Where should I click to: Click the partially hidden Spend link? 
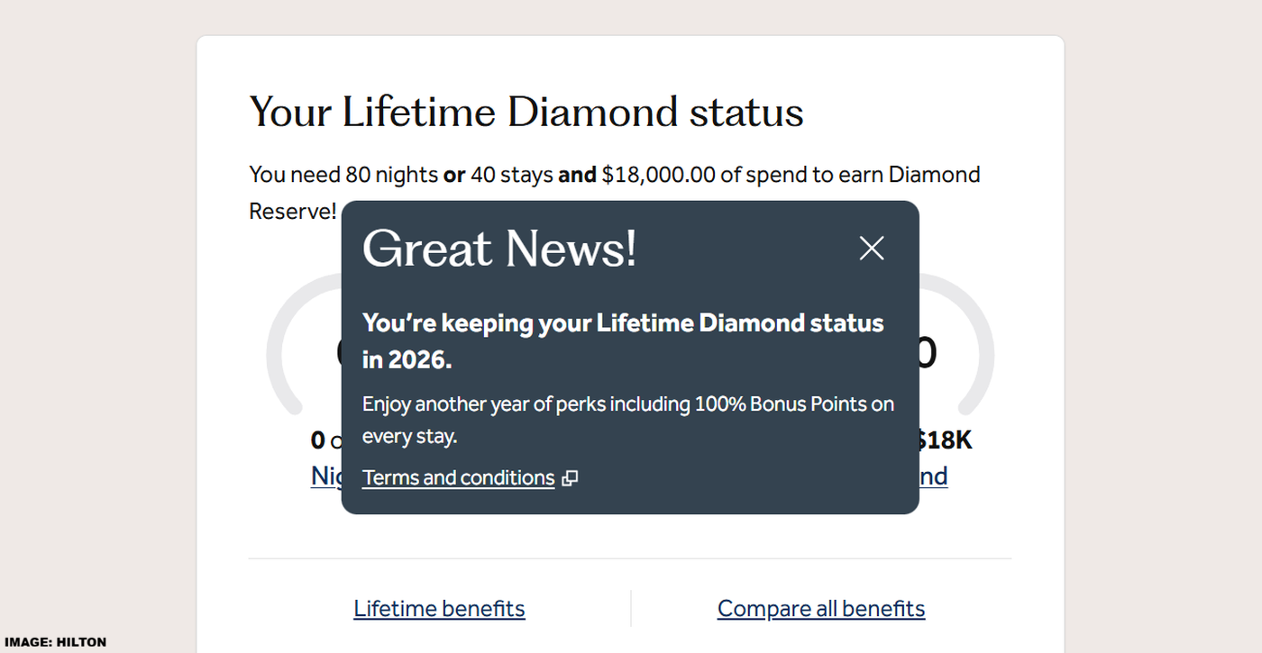pos(933,476)
